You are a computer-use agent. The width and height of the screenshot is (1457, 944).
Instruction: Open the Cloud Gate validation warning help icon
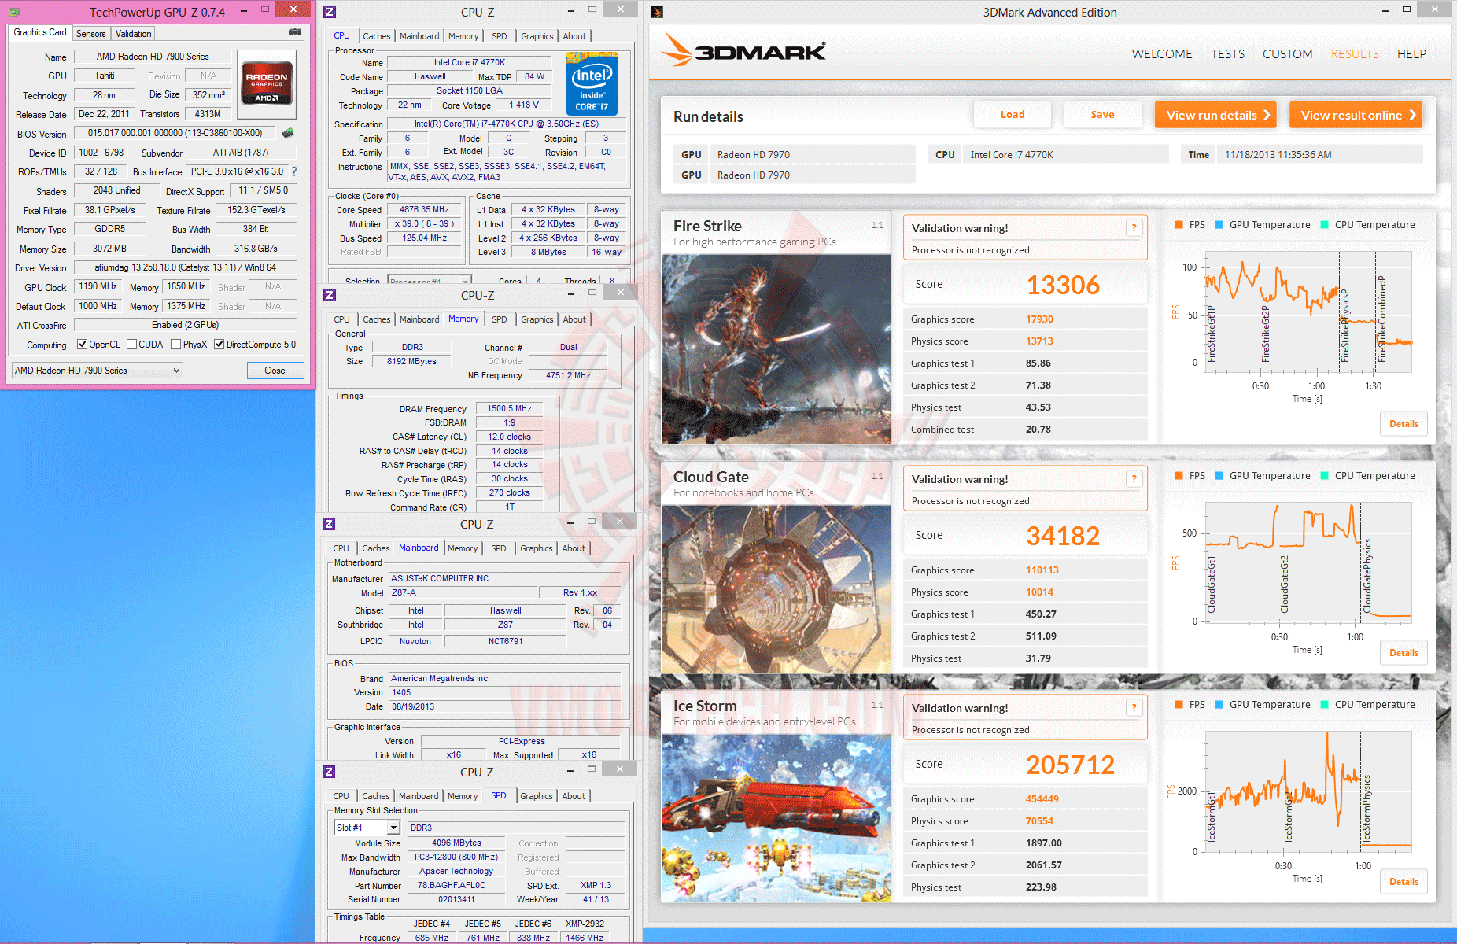pyautogui.click(x=1134, y=479)
